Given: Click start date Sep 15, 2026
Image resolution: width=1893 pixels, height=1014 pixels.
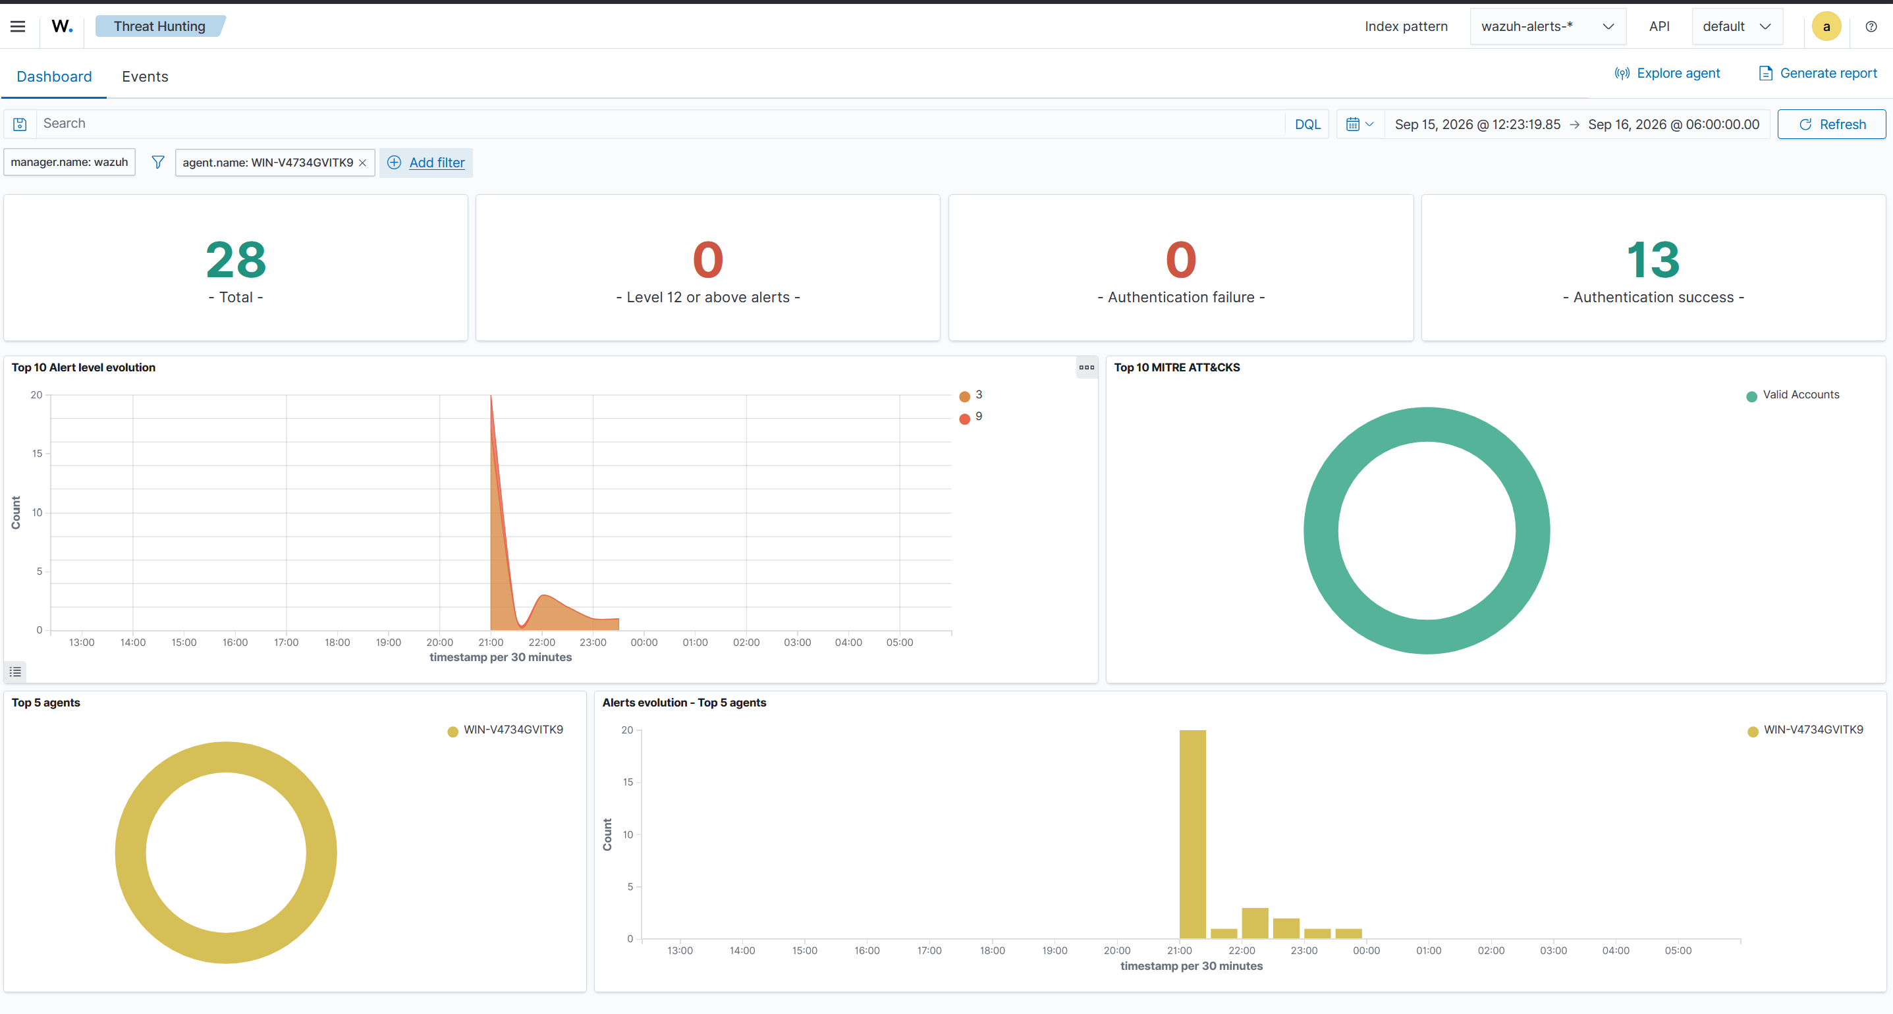Looking at the screenshot, I should pyautogui.click(x=1477, y=124).
